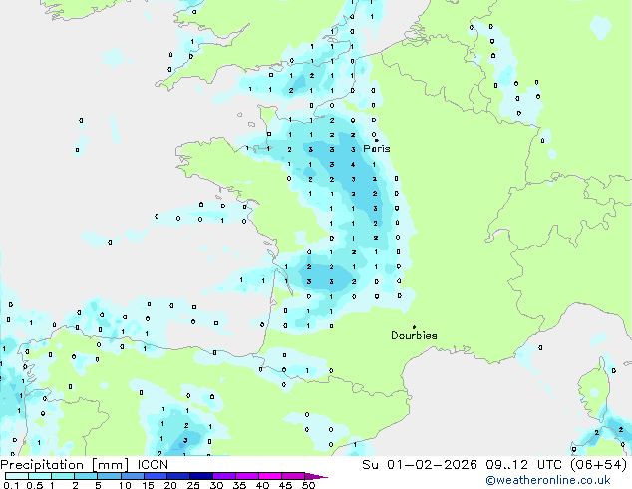Click the Paris city label

(x=377, y=148)
